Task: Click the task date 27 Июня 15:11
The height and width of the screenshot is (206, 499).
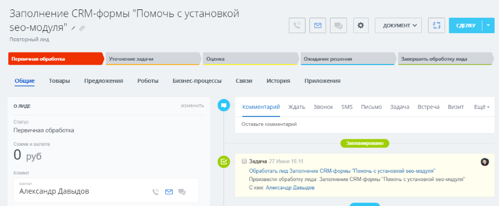Action: (286, 161)
